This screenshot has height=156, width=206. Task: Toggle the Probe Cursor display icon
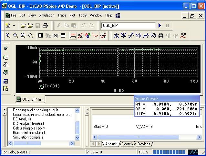pos(103,36)
